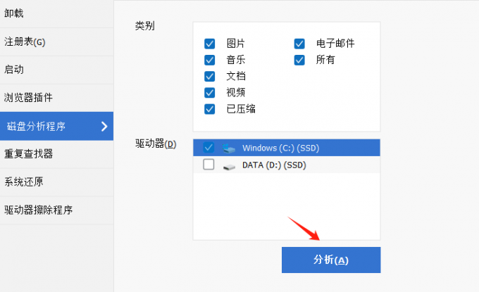Click the 分析(A) button
This screenshot has height=292, width=479.
click(x=331, y=260)
